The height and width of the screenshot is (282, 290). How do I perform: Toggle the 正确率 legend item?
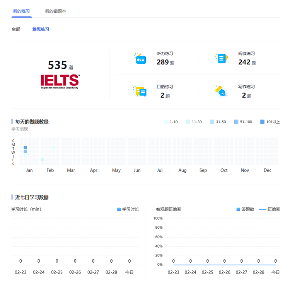pos(270,209)
